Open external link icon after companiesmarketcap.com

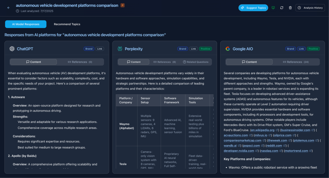[x=264, y=141]
